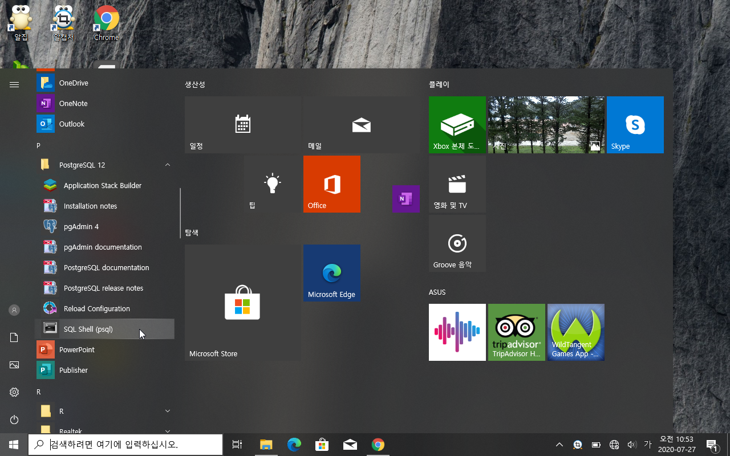
Task: Open Documents from Start sidebar
Action: point(14,337)
